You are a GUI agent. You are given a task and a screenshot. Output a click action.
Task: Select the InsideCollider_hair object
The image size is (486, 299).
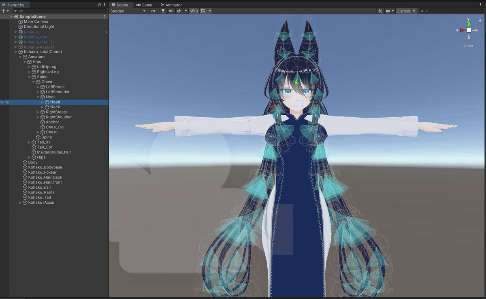coord(54,152)
